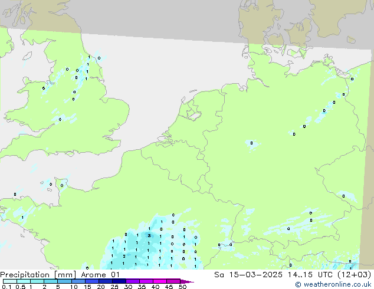Image resolution: width=374 pixels, height=289 pixels.
Task: Click the 0.5–1 mm legend color swatch
Action: pyautogui.click(x=24, y=281)
